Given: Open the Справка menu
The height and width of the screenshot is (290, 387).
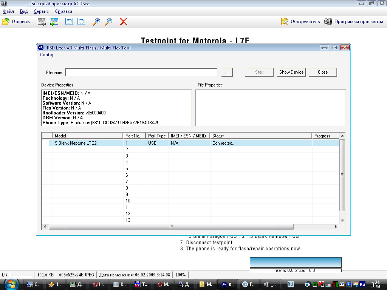Looking at the screenshot, I should tap(63, 11).
